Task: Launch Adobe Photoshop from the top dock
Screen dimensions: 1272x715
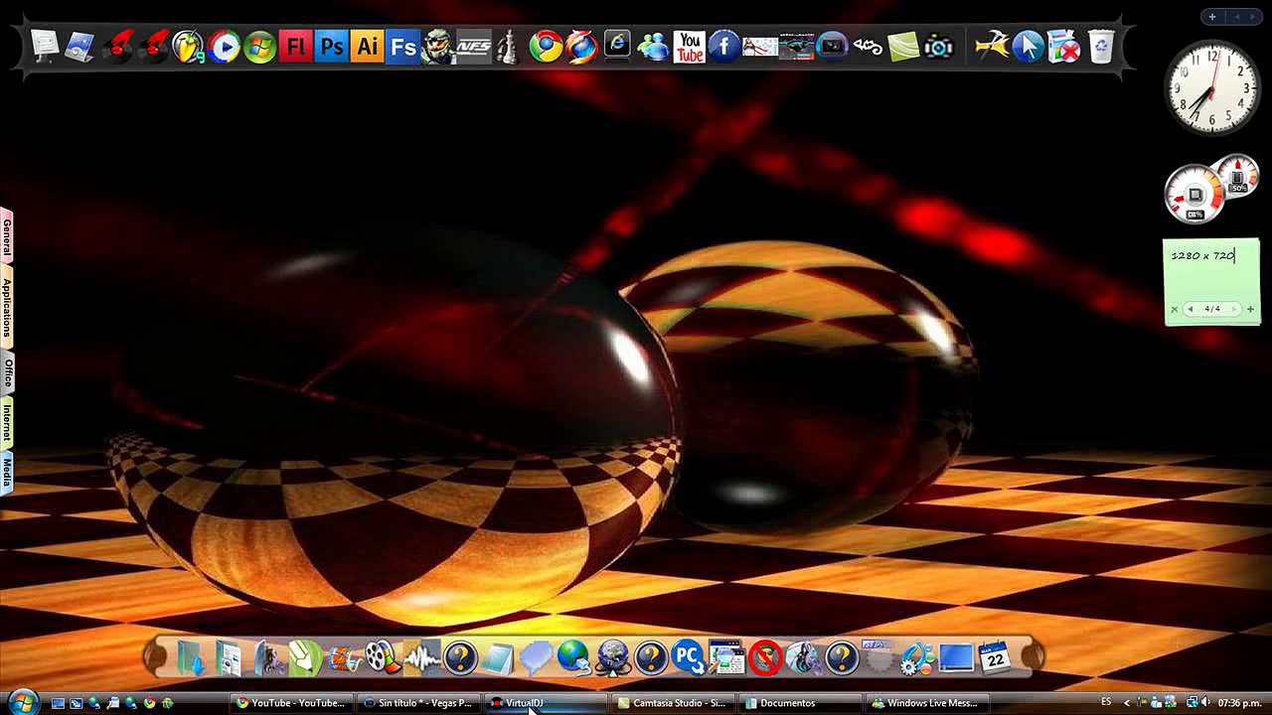Action: point(332,47)
